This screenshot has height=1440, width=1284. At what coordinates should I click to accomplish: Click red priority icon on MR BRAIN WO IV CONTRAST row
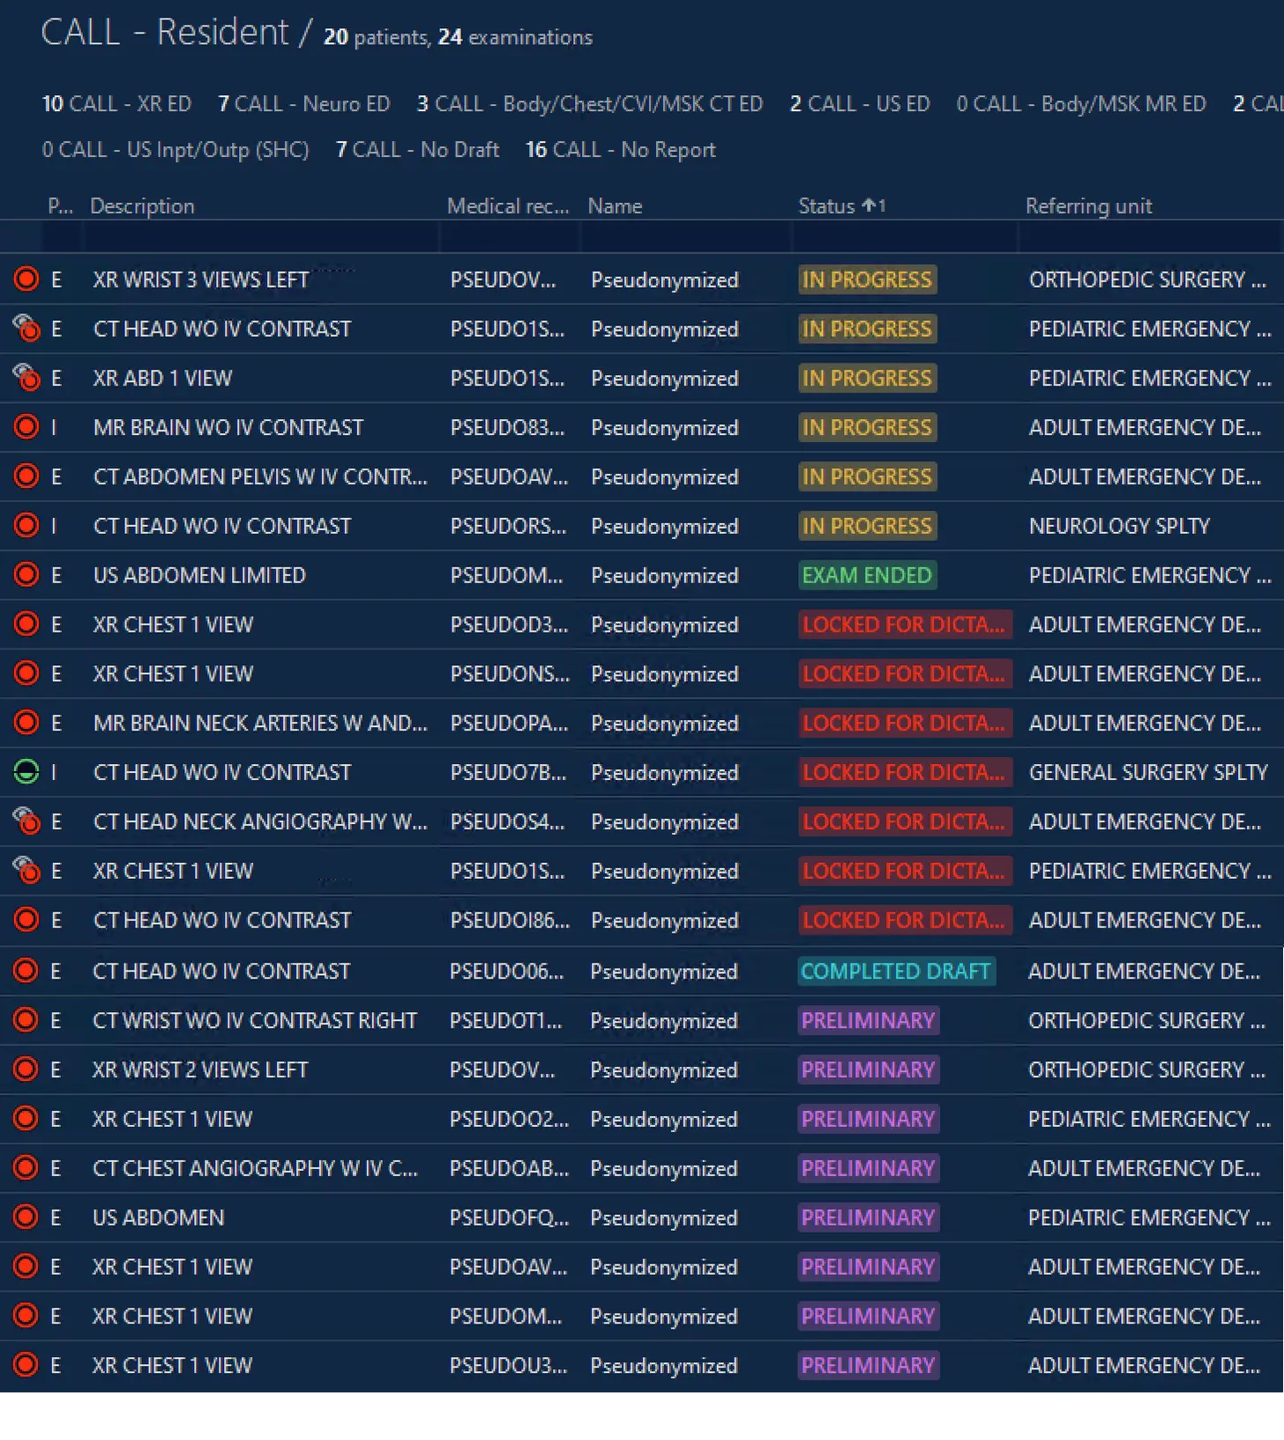[26, 427]
